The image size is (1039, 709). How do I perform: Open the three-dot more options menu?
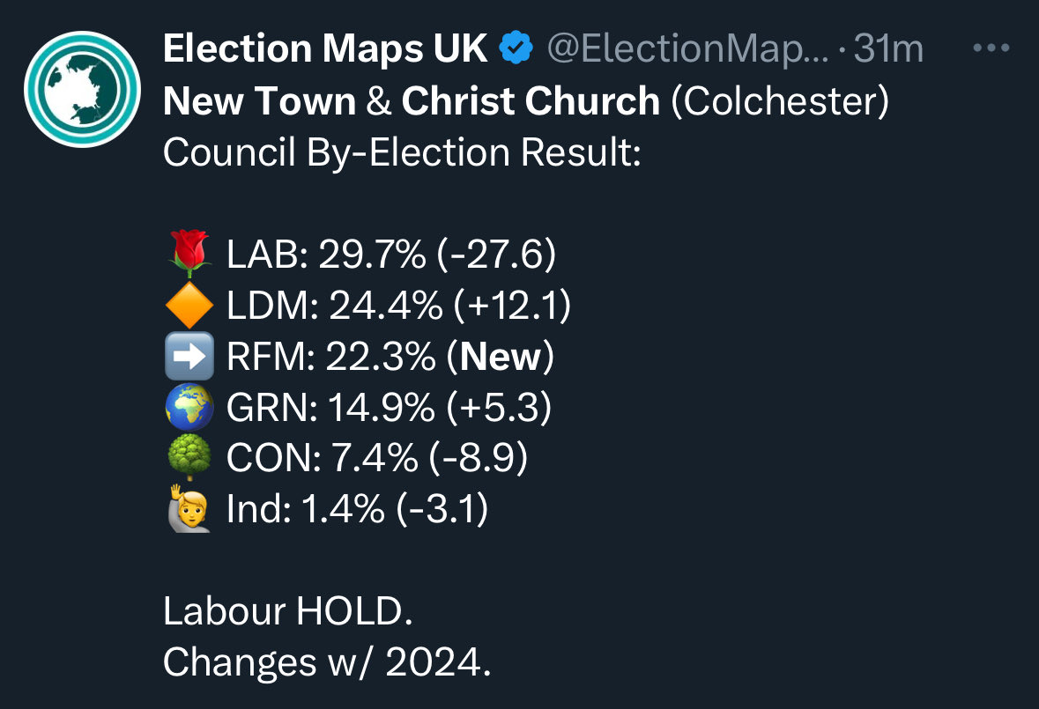click(991, 48)
